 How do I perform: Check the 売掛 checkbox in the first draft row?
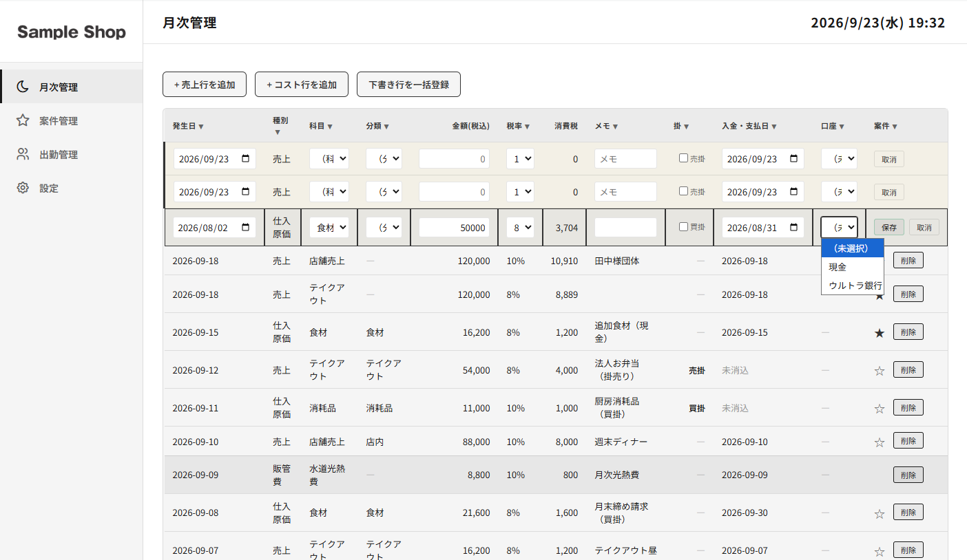(x=683, y=158)
